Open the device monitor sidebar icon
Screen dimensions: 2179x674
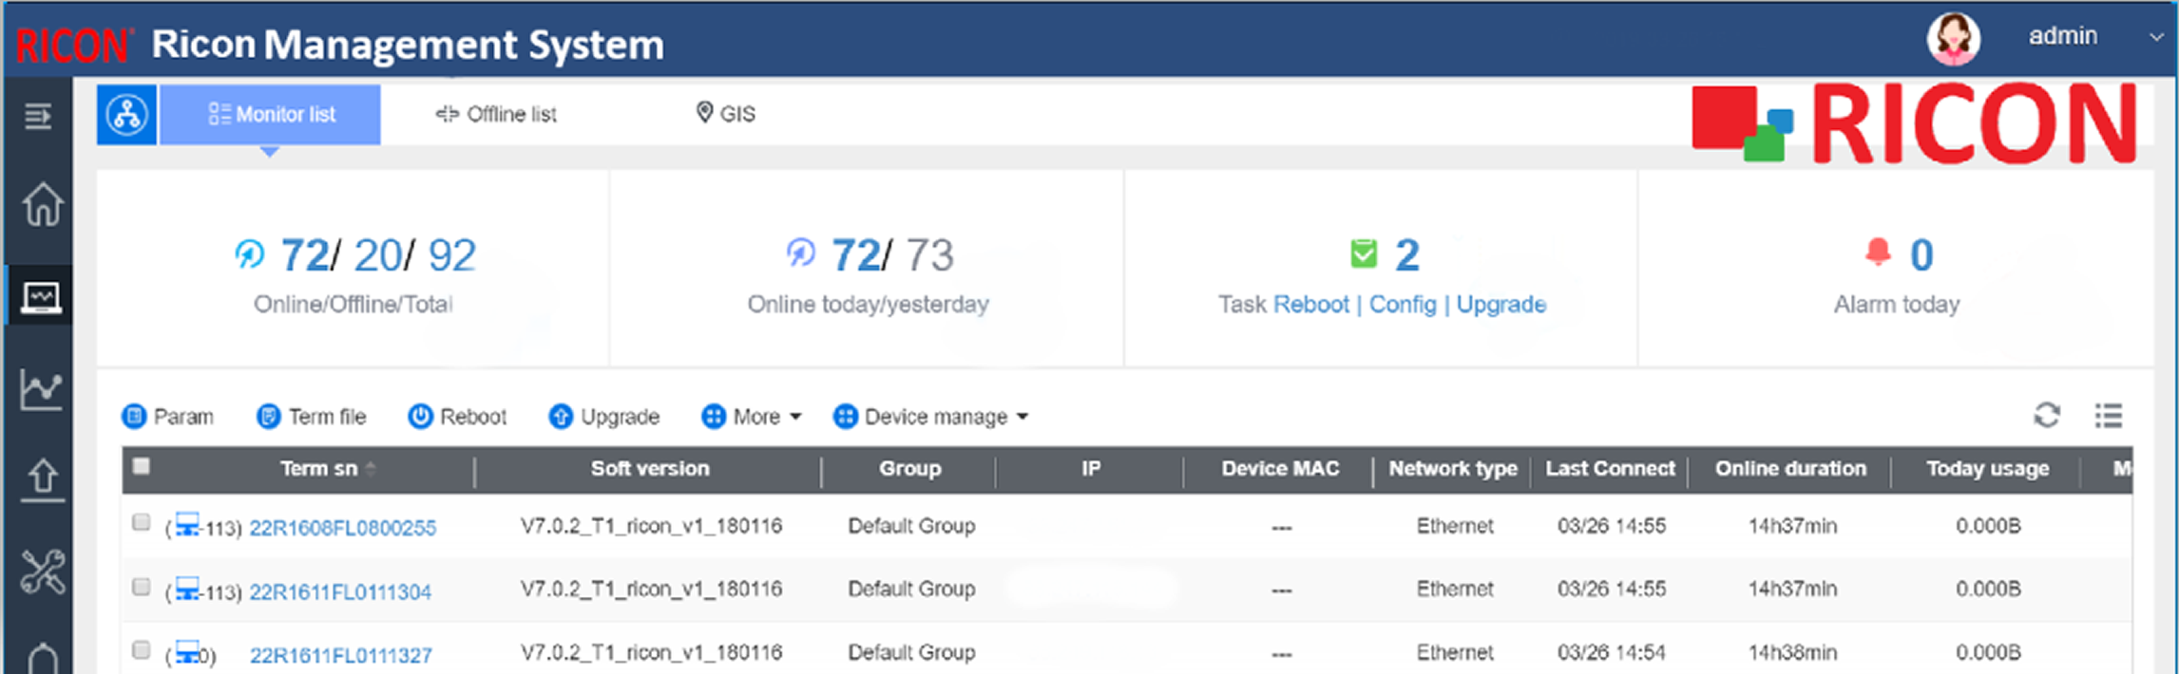40,298
